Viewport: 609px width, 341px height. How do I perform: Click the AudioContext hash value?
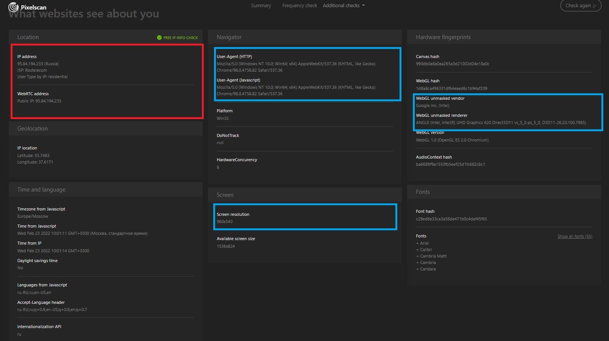point(450,165)
